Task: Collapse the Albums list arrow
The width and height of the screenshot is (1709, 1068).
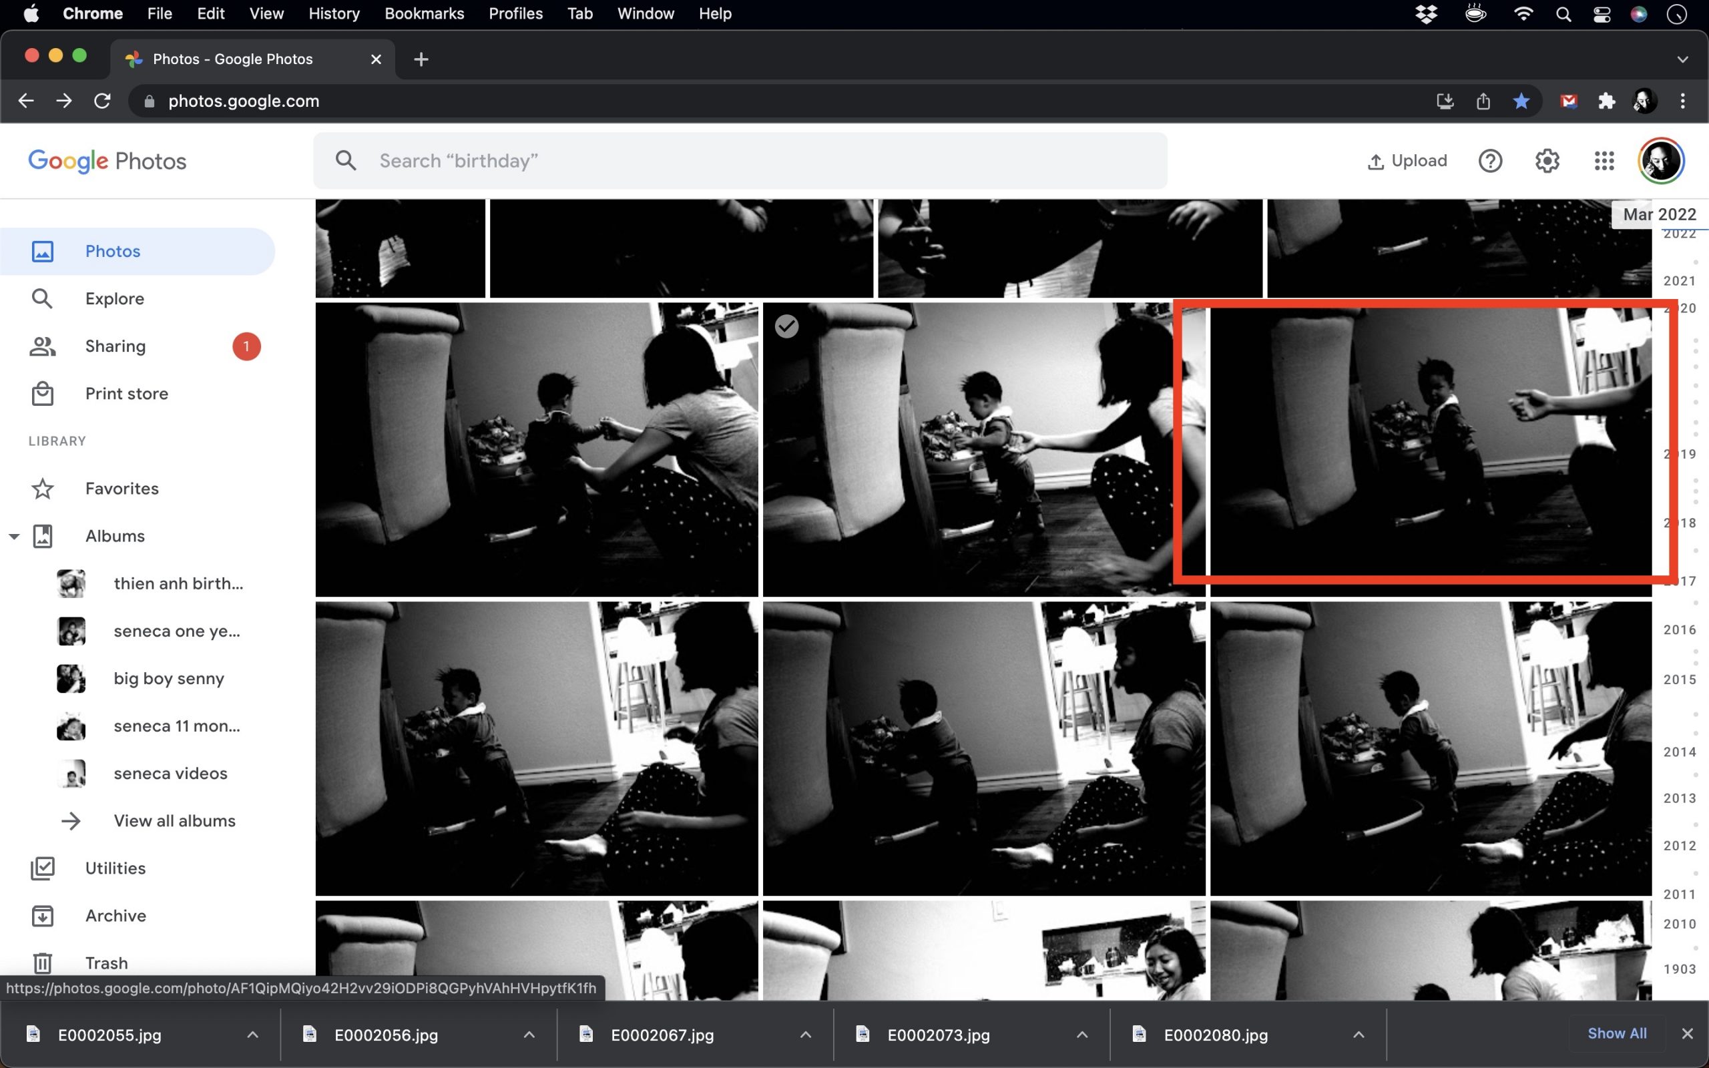Action: click(13, 536)
